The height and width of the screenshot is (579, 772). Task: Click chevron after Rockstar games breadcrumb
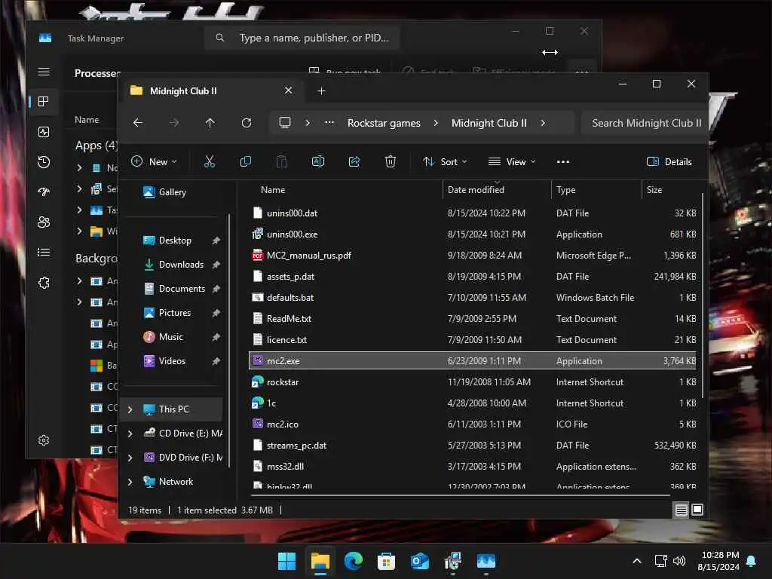(436, 123)
